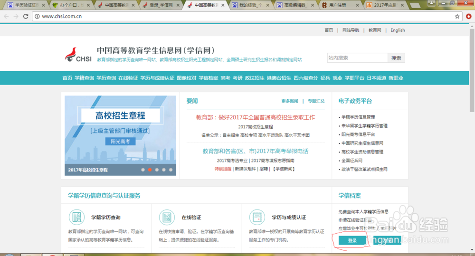The image size is (475, 256).
Task: Open the 中国研究生招生信息网 link
Action: coord(362,143)
